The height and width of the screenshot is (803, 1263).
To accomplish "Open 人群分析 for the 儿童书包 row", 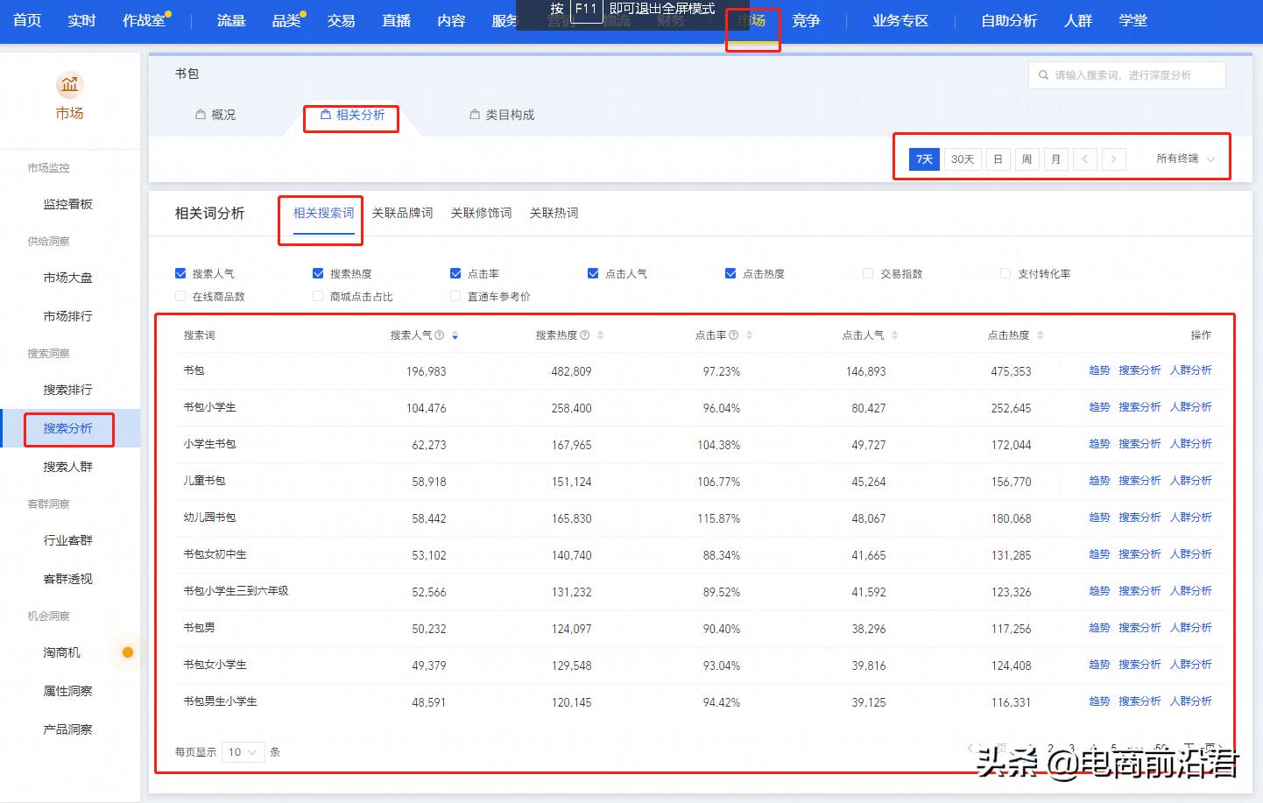I will (1191, 481).
